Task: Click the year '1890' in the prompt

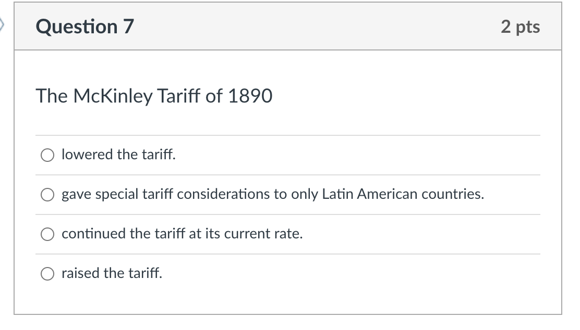Action: 250,96
